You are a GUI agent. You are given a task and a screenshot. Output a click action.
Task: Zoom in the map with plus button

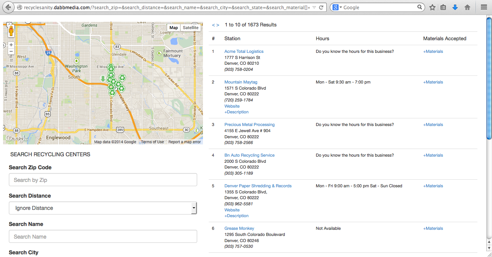tap(11, 45)
